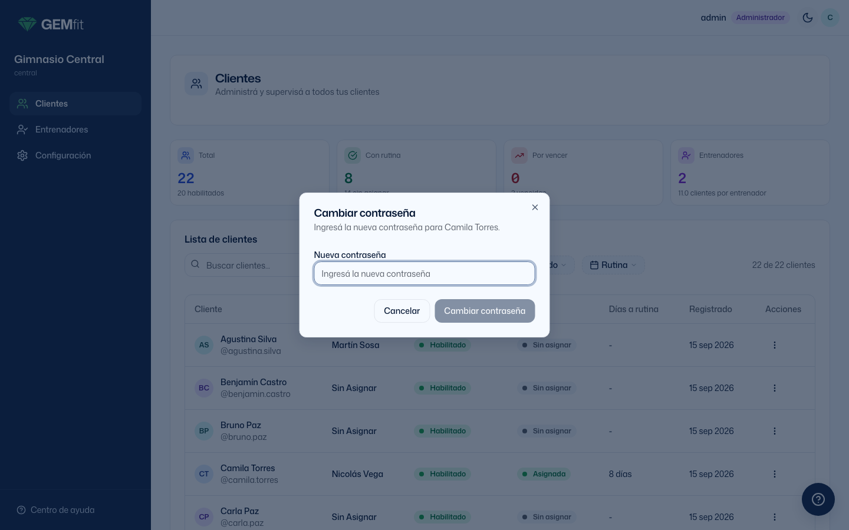The image size is (849, 530).
Task: Click the Gimnasio Central gym name
Action: (x=59, y=59)
